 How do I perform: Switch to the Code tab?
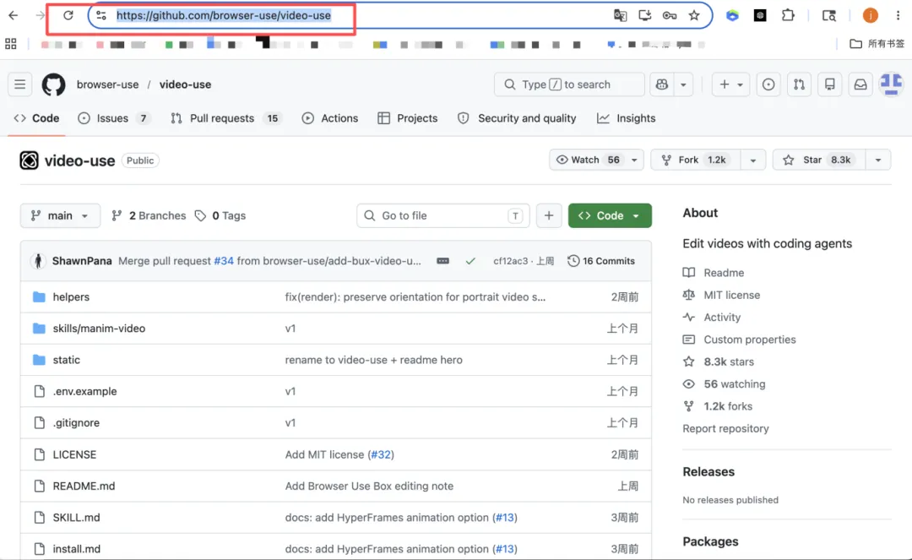[x=36, y=118]
